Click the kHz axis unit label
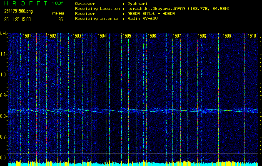 point(4,34)
